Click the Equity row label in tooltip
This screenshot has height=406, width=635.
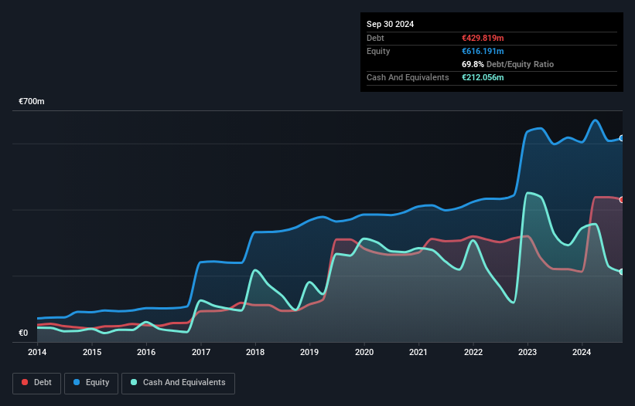[x=378, y=51]
